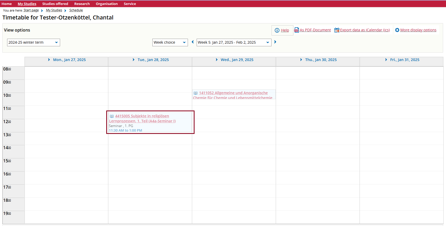This screenshot has height=226, width=446.
Task: Click Export data as iCalendar link
Action: (x=365, y=30)
